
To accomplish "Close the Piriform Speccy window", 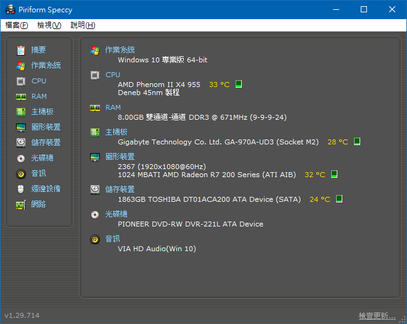I will coord(392,10).
